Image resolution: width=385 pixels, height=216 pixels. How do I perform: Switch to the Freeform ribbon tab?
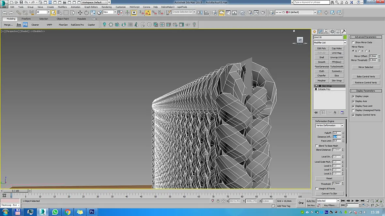pos(26,19)
